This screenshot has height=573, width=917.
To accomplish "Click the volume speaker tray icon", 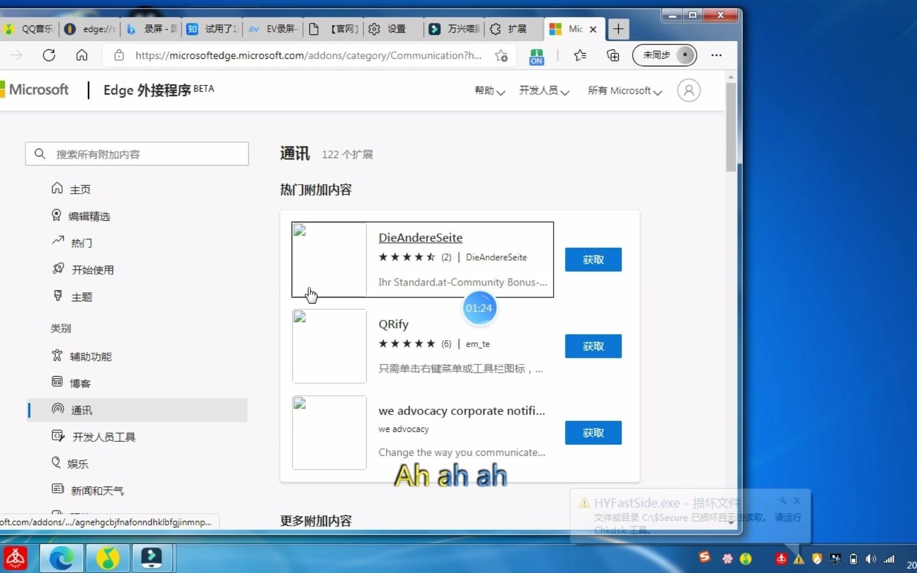I will point(870,559).
